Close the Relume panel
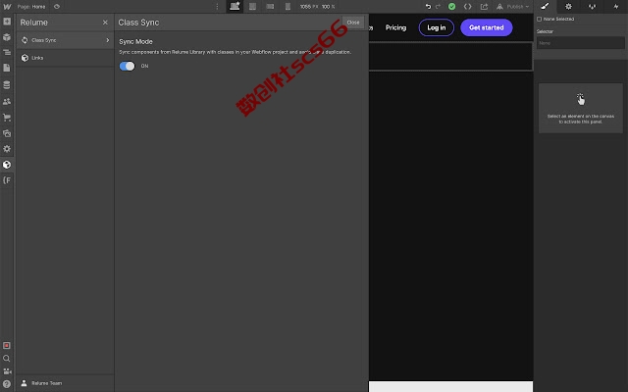 coord(105,23)
